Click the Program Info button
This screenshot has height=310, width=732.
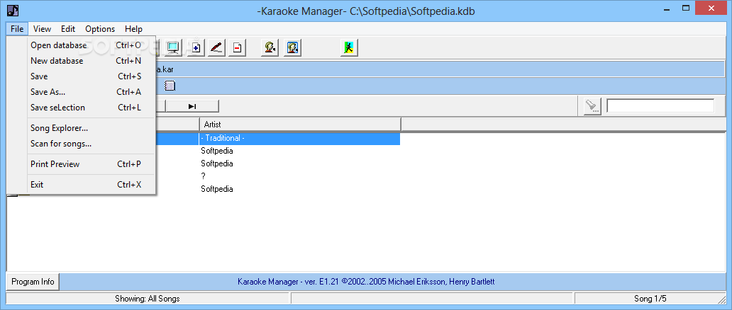pos(33,282)
